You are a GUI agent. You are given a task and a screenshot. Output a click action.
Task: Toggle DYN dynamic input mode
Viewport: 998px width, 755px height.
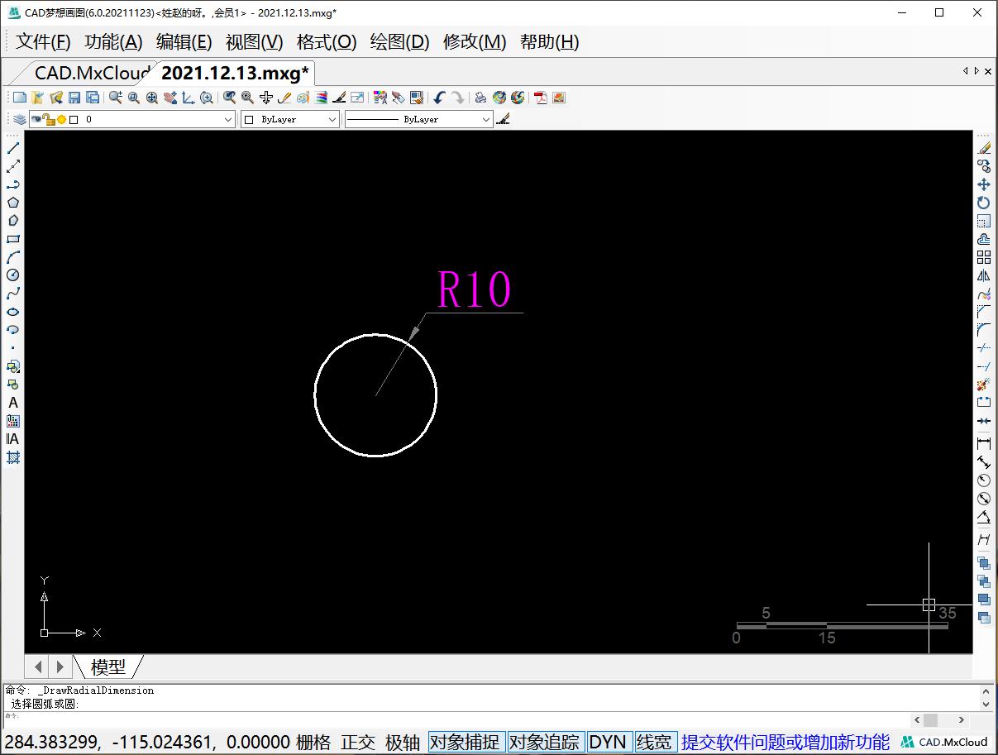(x=609, y=742)
